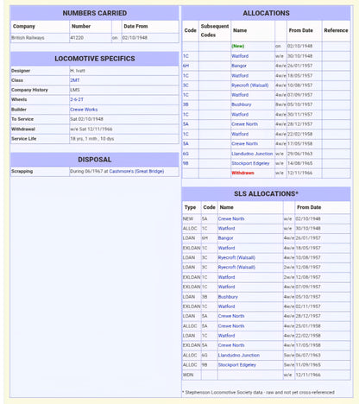The width and height of the screenshot is (359, 404).
Task: Click the Stephenson Locomotive Society footnote
Action: 258,392
